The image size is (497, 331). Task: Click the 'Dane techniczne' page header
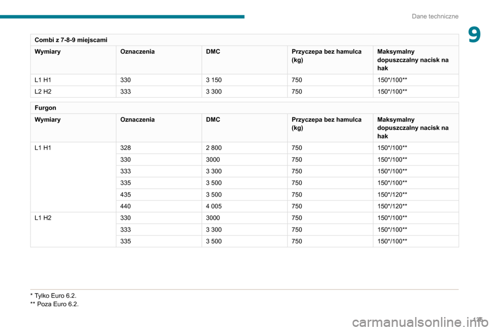pos(435,17)
